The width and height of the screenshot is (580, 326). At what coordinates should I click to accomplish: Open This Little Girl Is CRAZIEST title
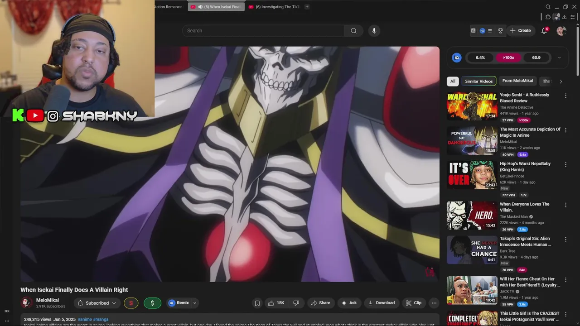pos(529,316)
